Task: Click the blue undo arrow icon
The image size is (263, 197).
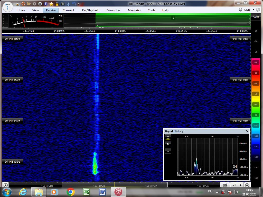Action: point(74,4)
